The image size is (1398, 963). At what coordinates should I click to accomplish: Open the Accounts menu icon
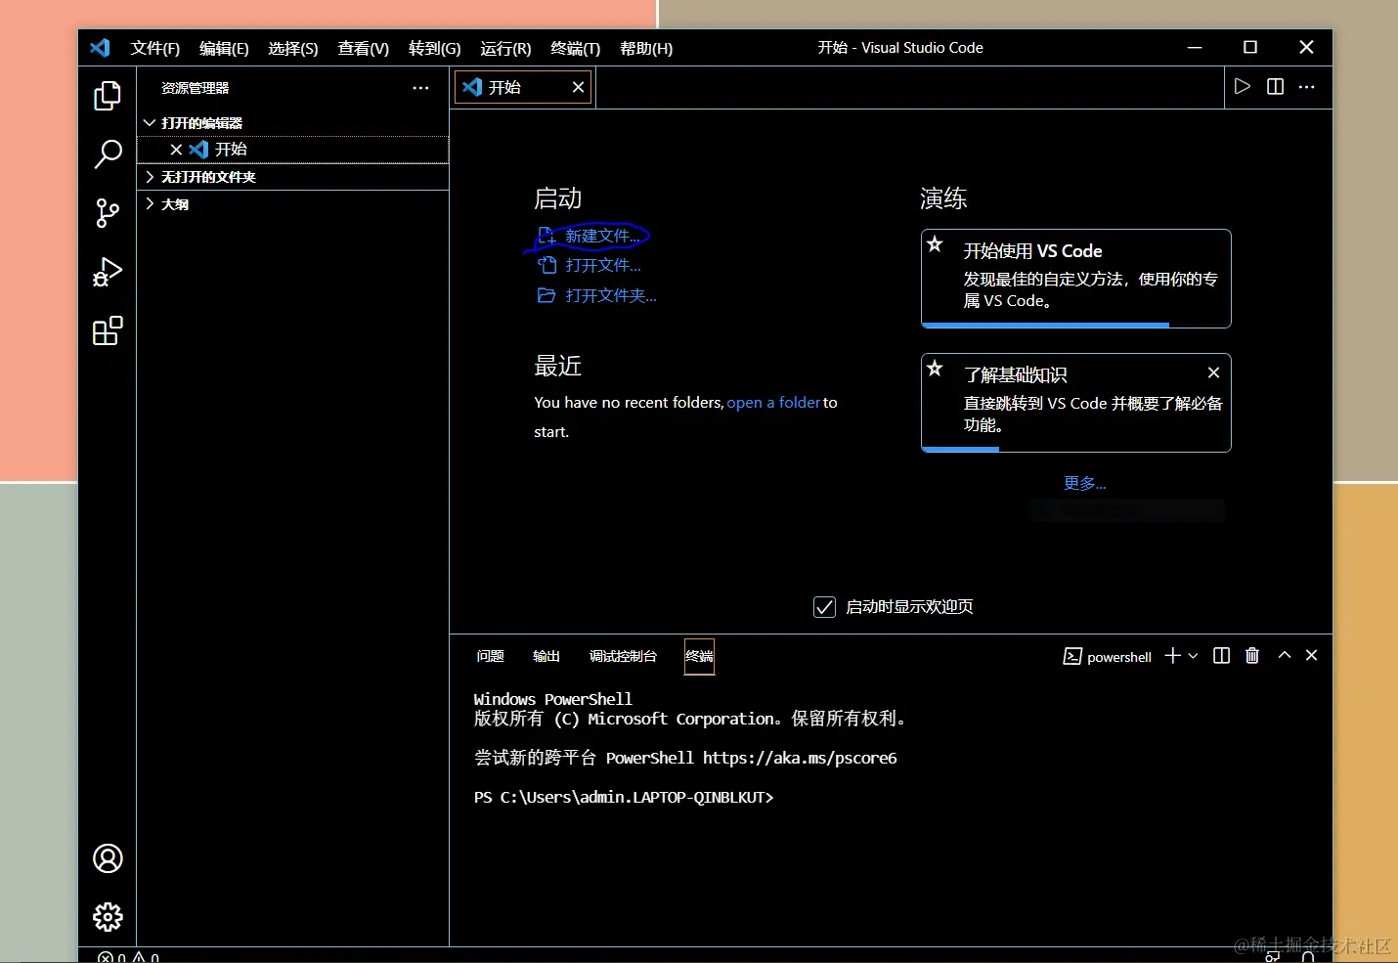[x=108, y=858]
